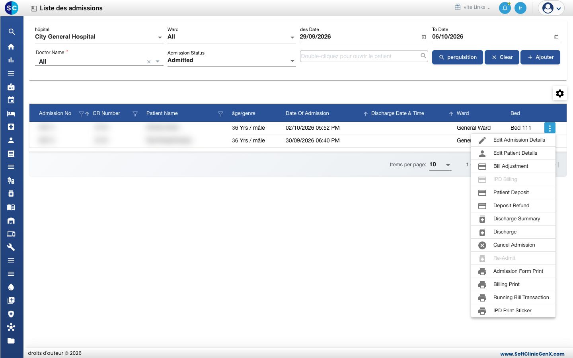
Task: Go to home icon in sidebar
Action: [x=11, y=47]
